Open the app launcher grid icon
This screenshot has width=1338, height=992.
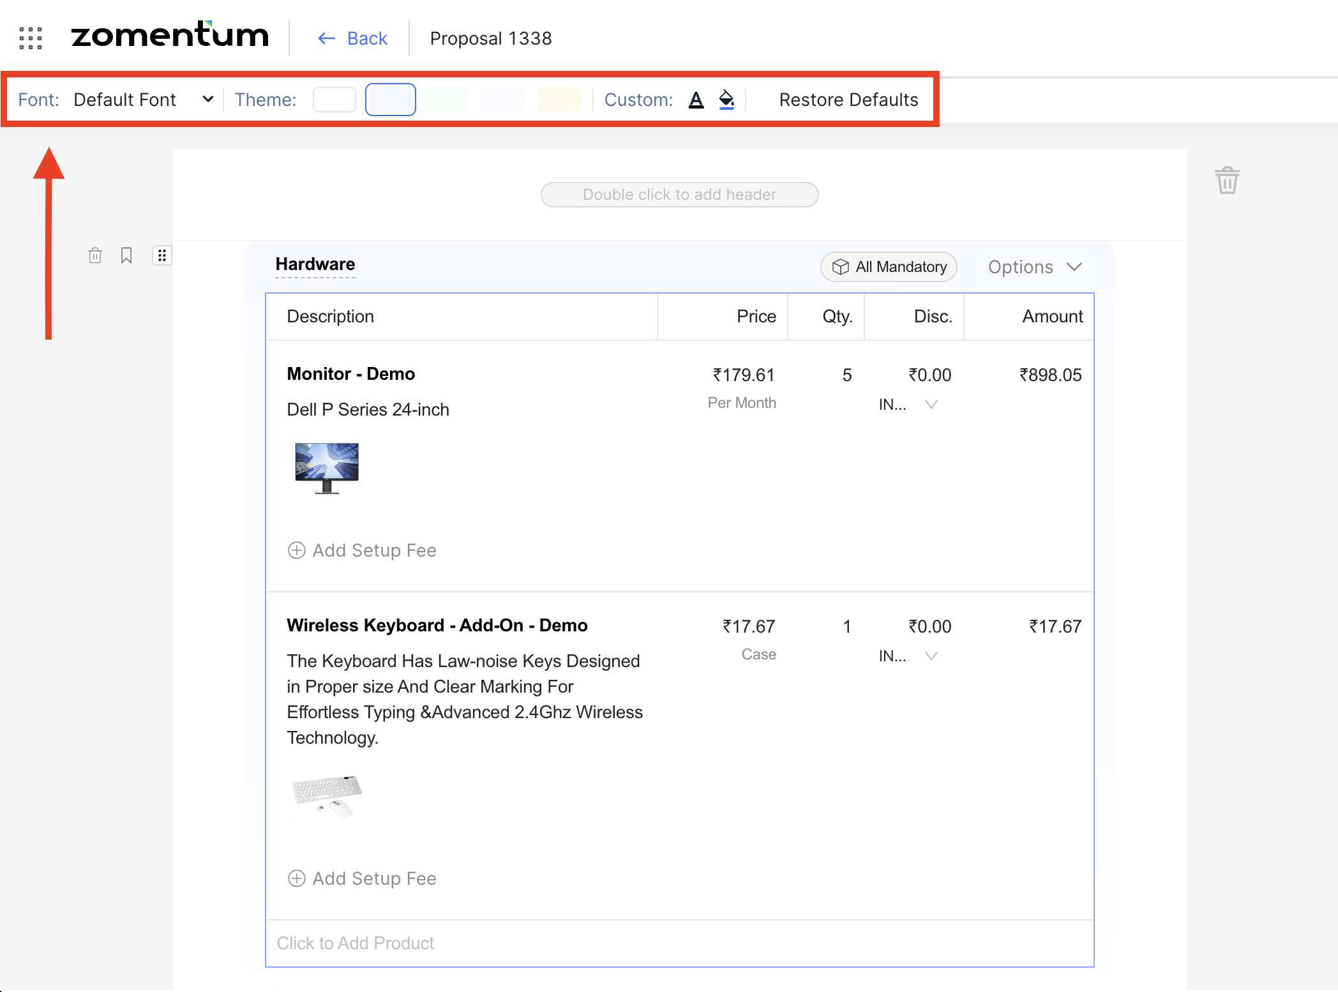coord(30,38)
